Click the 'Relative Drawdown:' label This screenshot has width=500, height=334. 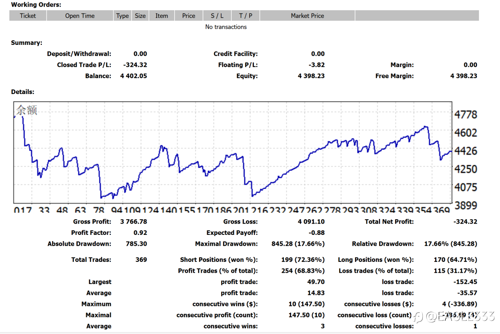point(383,244)
